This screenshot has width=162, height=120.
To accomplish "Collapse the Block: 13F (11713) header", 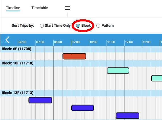I will (81, 93).
